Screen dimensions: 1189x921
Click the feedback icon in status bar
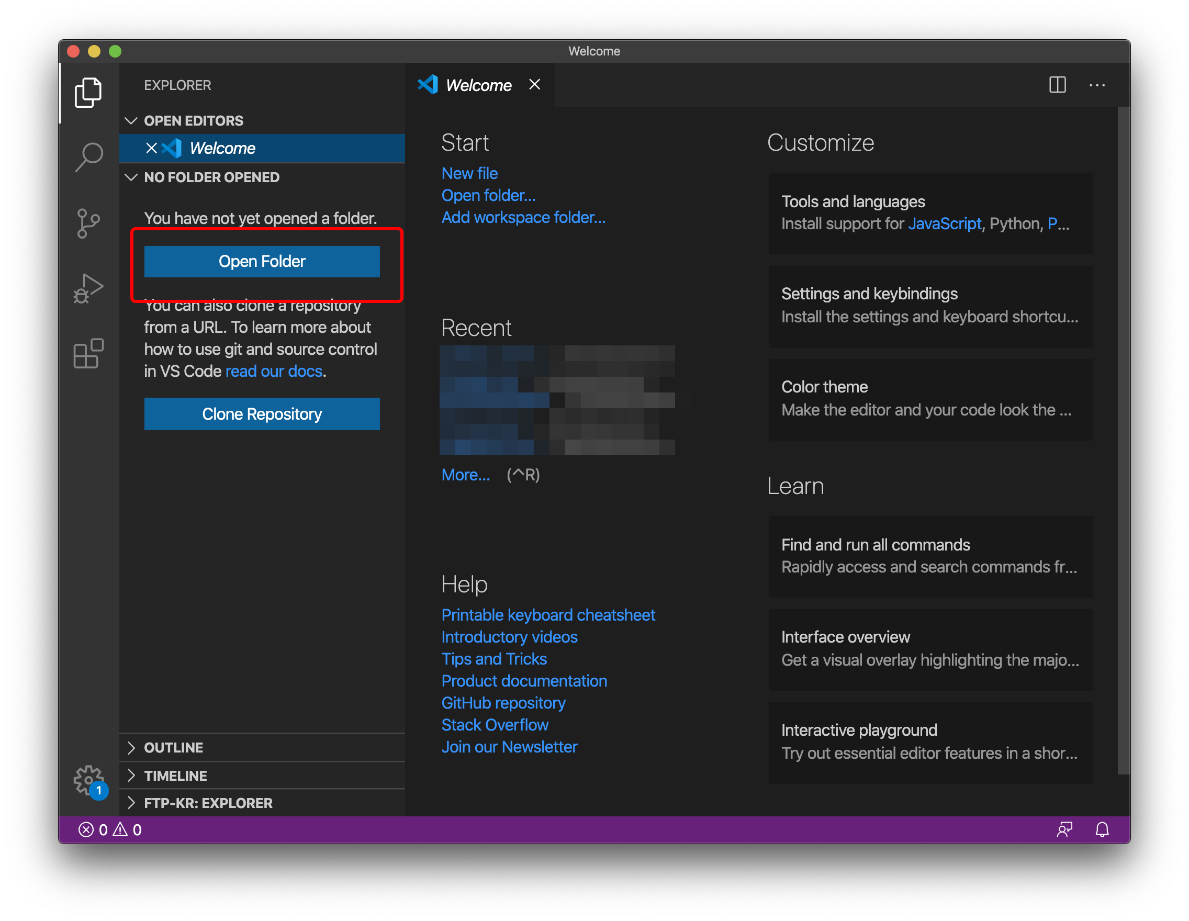1064,829
